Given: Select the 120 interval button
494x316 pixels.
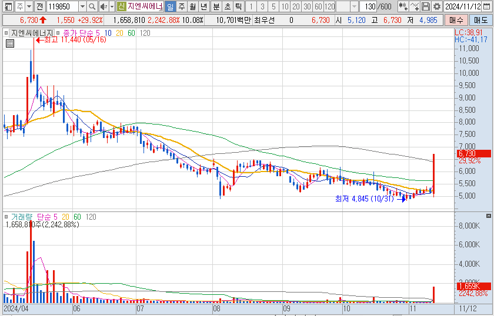Looking at the screenshot, I should [x=329, y=6].
